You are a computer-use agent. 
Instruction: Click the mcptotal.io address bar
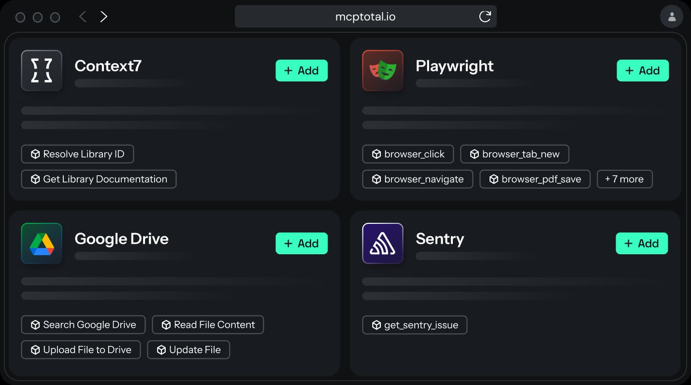(x=365, y=17)
